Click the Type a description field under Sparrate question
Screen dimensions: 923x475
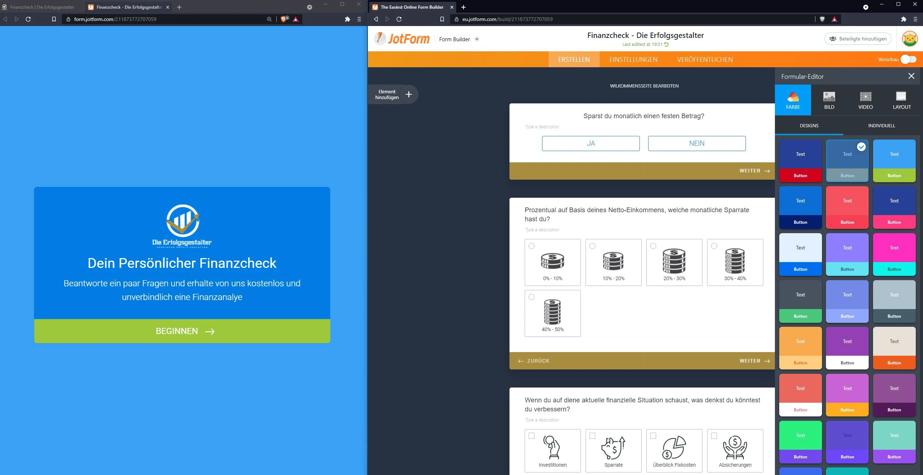(541, 230)
